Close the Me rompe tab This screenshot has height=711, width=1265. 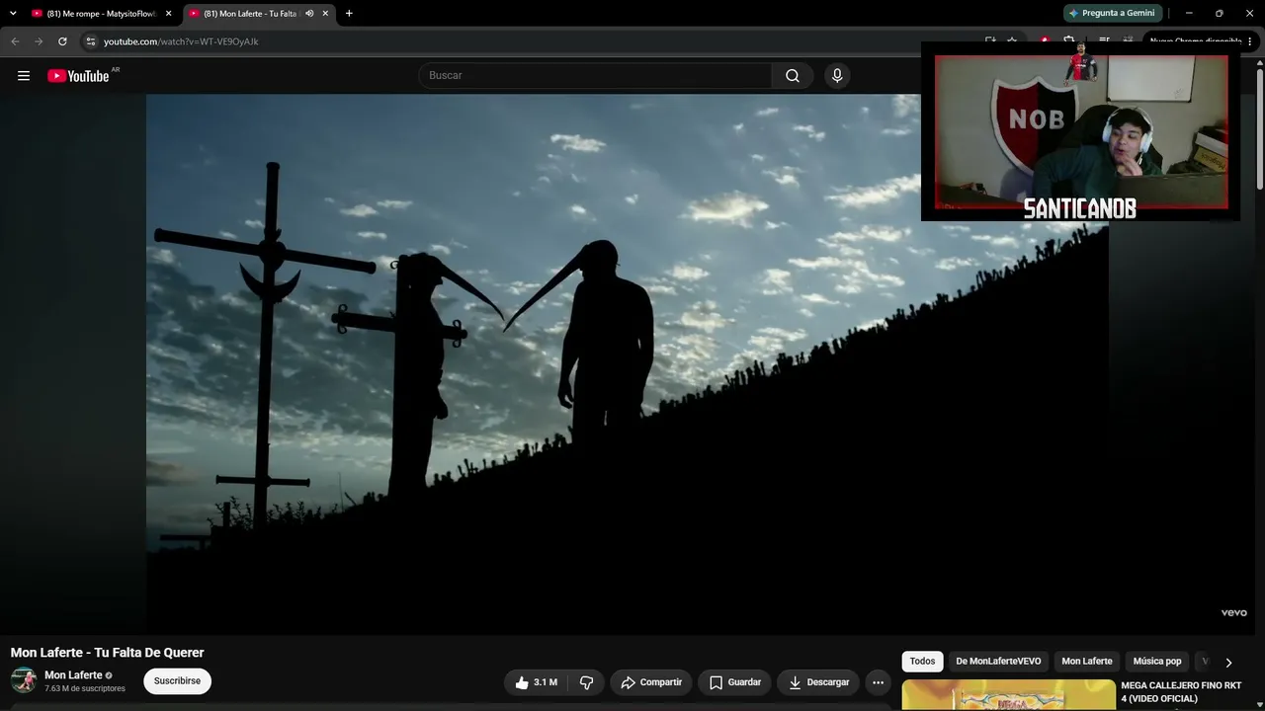168,14
